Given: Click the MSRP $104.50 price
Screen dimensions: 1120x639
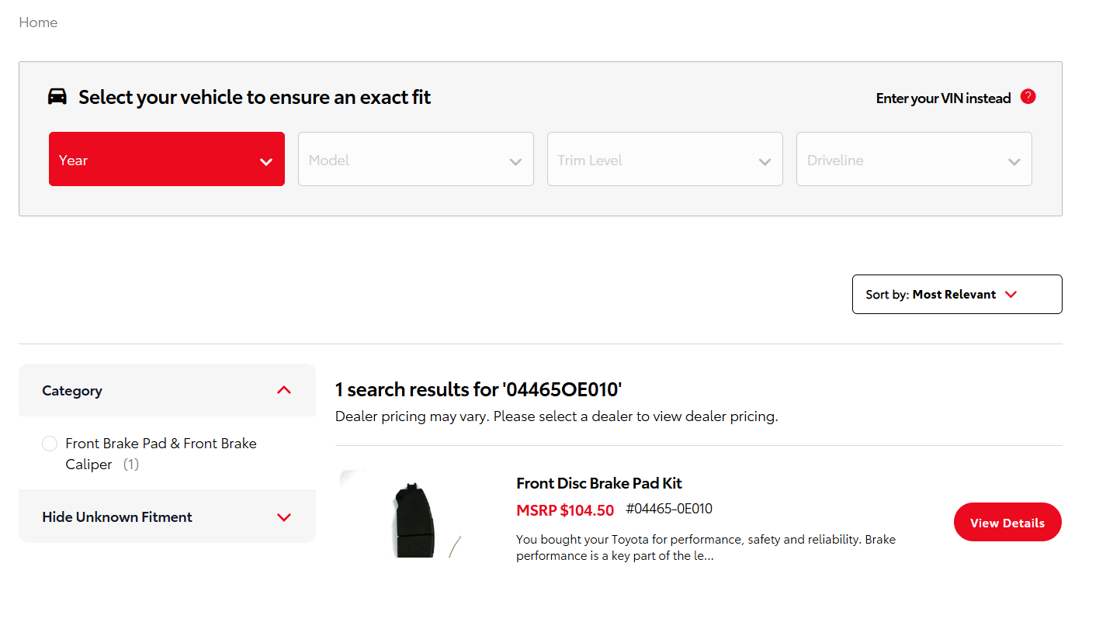Looking at the screenshot, I should point(564,510).
